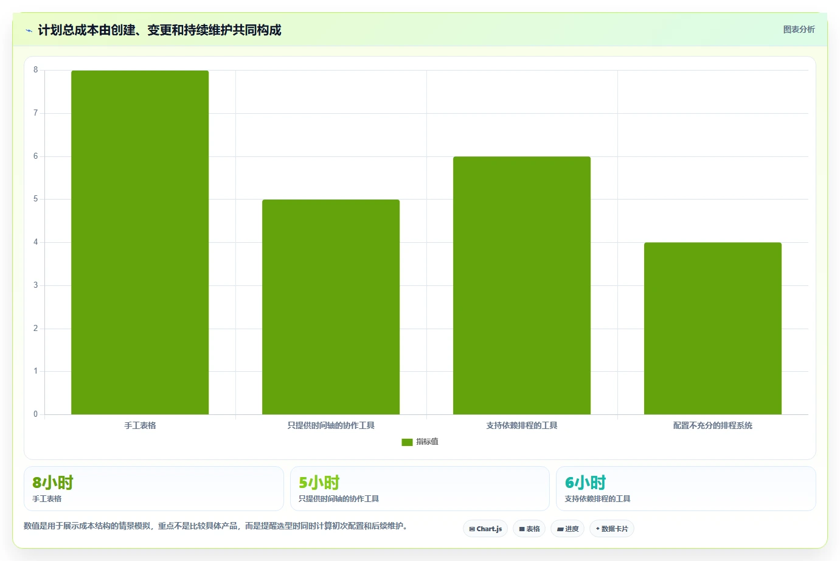This screenshot has height=561, width=840.
Task: Toggle the 指标值 legend color swatch
Action: [x=407, y=442]
